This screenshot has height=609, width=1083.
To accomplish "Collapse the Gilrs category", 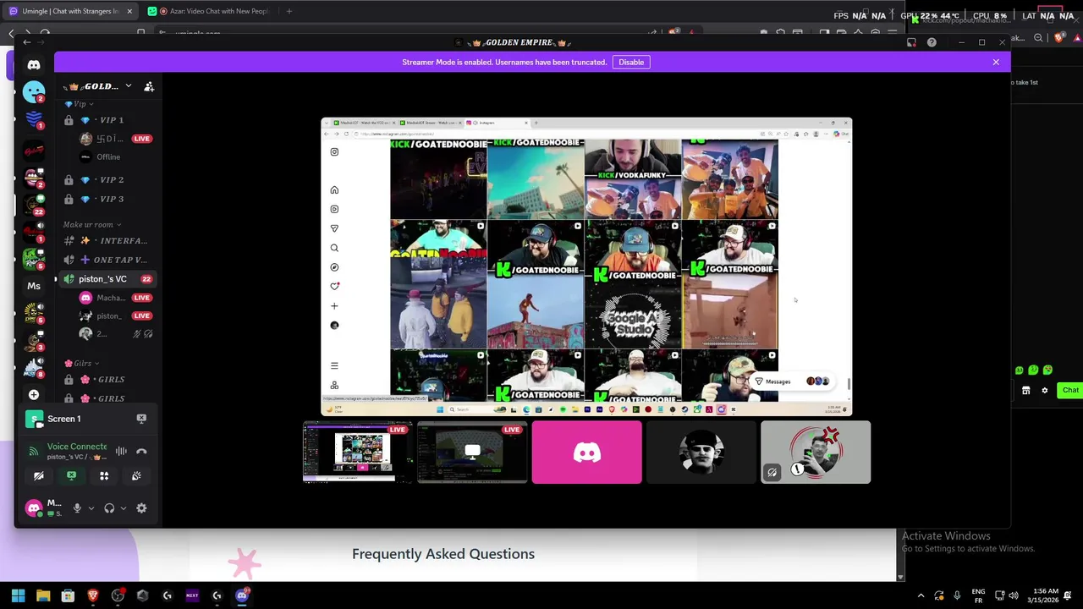I will (82, 364).
